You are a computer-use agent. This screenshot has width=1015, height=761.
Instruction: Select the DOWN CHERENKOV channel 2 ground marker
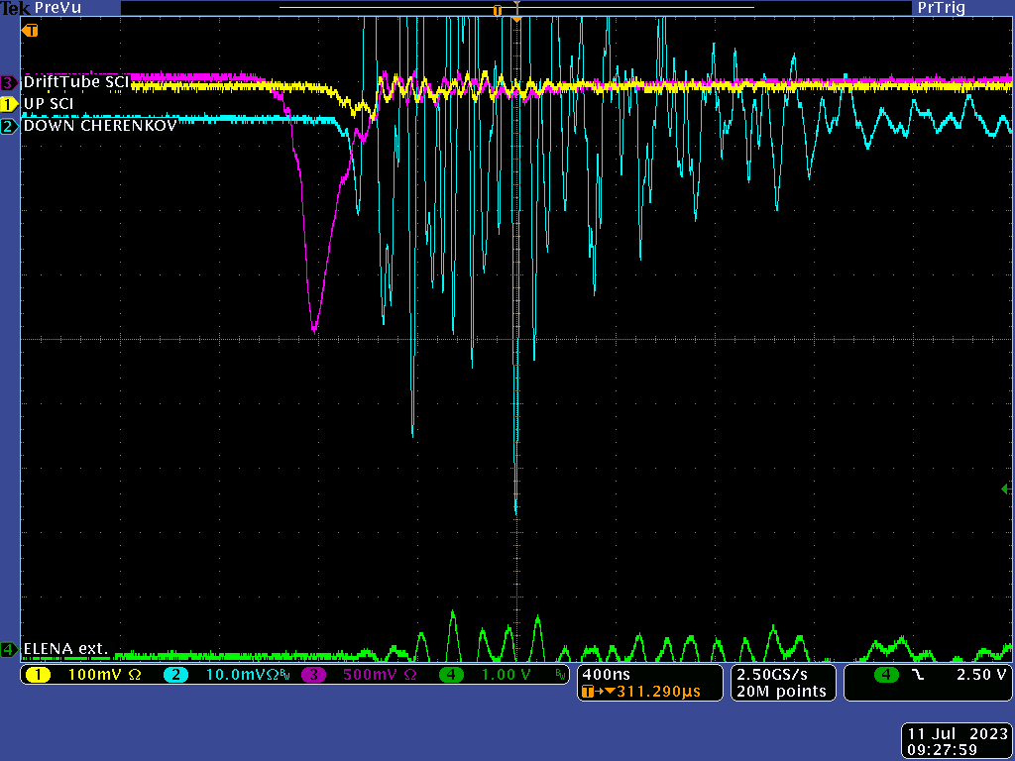pos(9,126)
